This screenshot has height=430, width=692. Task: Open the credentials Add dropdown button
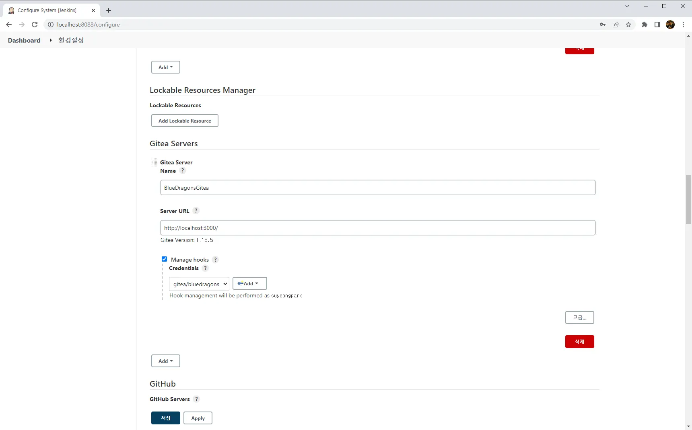(250, 283)
